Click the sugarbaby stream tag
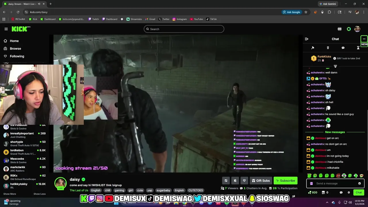This screenshot has width=368, height=207. tap(163, 190)
